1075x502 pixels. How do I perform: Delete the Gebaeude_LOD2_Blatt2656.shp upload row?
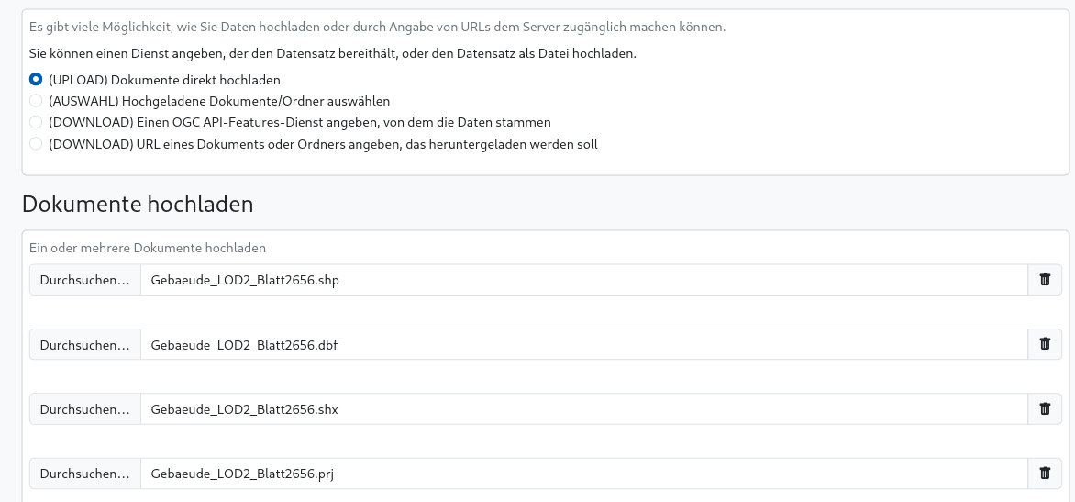[1045, 280]
